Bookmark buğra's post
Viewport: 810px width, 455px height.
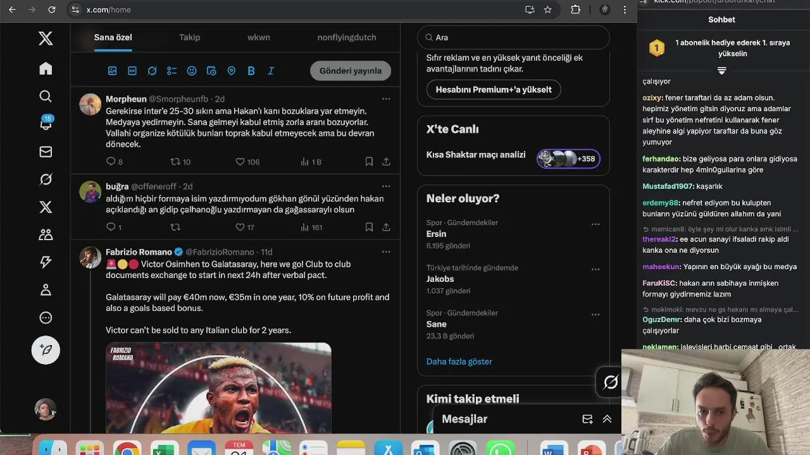pos(369,227)
